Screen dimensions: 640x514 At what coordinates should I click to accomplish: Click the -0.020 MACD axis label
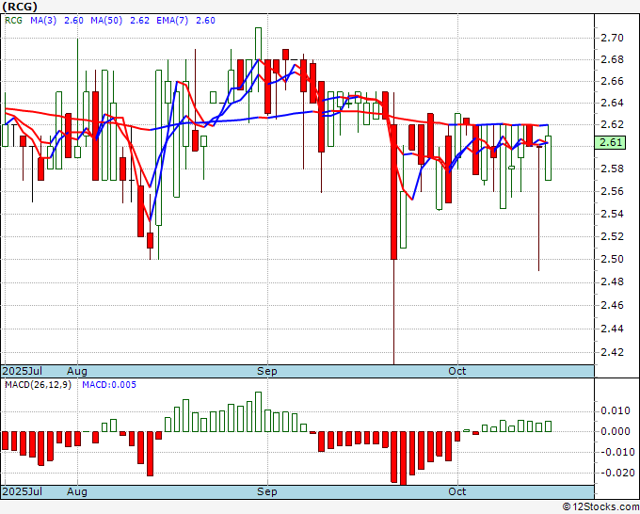[616, 474]
